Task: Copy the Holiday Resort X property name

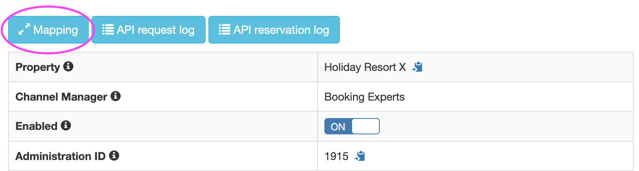Action: tap(417, 67)
